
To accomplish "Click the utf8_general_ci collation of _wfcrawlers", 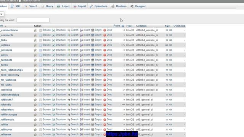I will pos(144,110).
